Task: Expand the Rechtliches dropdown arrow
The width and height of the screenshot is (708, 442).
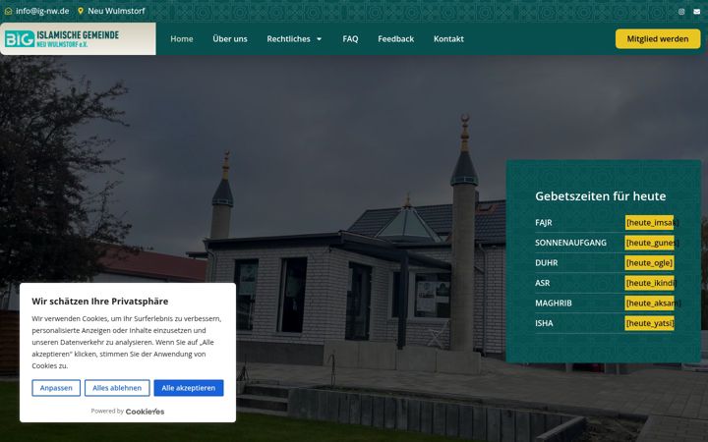Action: pos(320,39)
